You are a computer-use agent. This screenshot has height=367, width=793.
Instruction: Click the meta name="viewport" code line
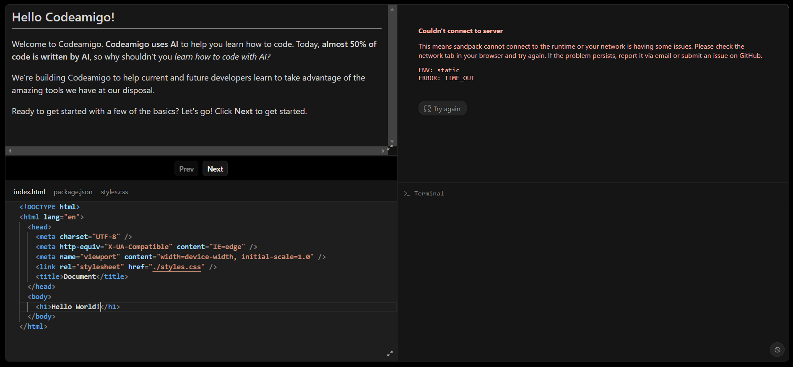pos(181,257)
